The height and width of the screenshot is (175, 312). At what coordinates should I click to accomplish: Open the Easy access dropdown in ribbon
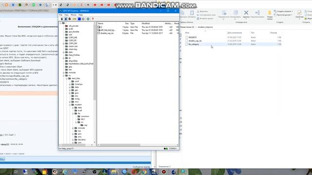pos(283,15)
